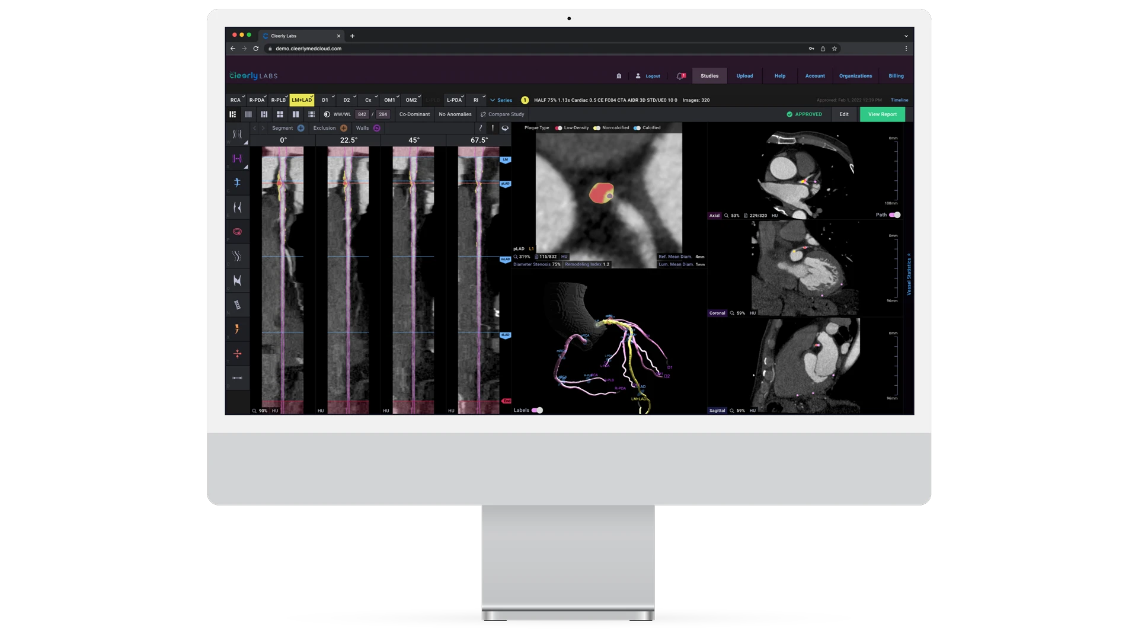Open Chrome's three-dot menu
Viewport: 1138px width, 640px height.
(906, 49)
